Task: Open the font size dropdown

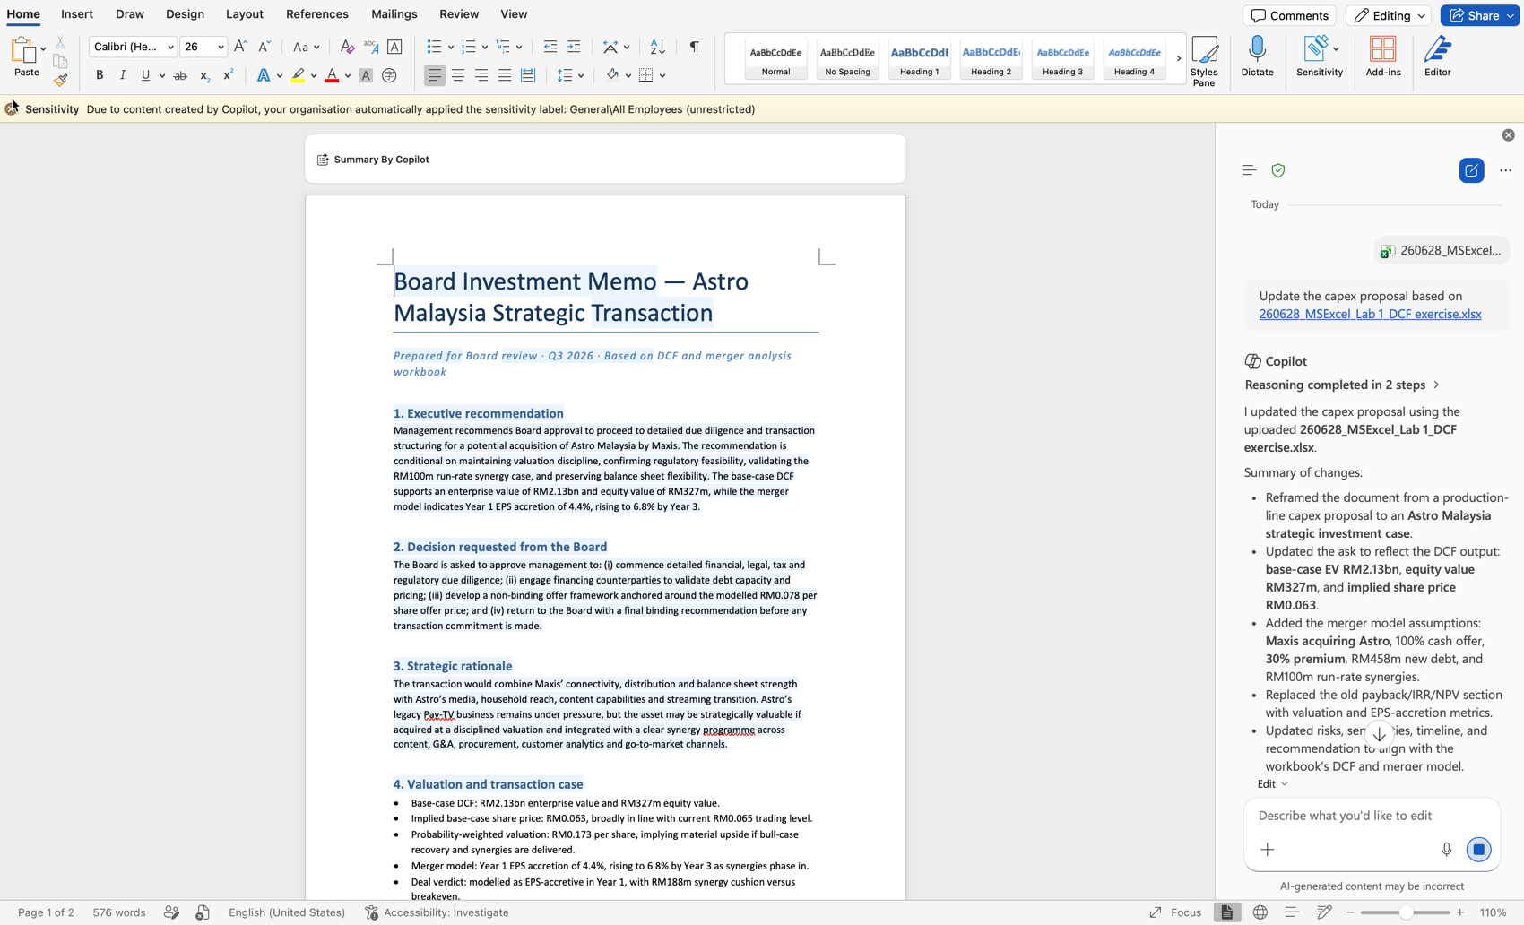Action: click(221, 47)
